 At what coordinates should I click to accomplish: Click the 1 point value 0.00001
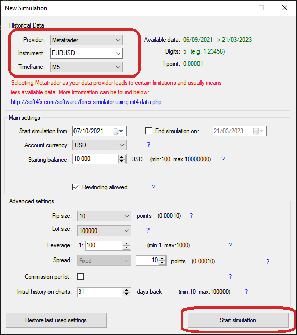tap(193, 64)
